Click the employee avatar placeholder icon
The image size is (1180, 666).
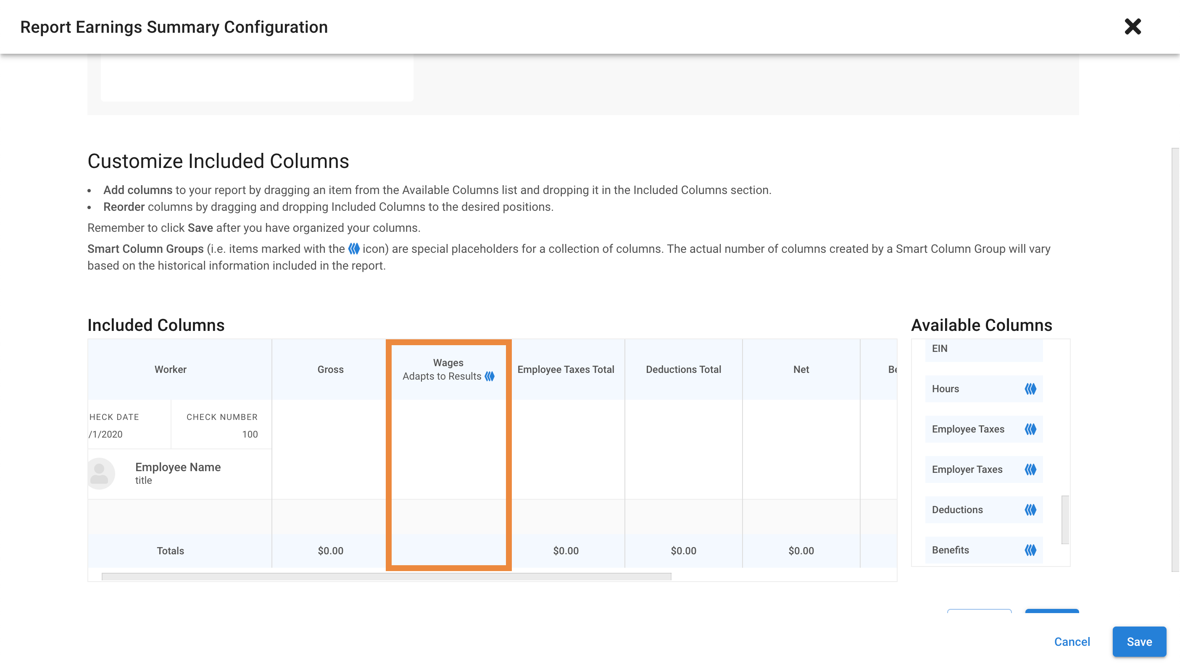pos(100,473)
